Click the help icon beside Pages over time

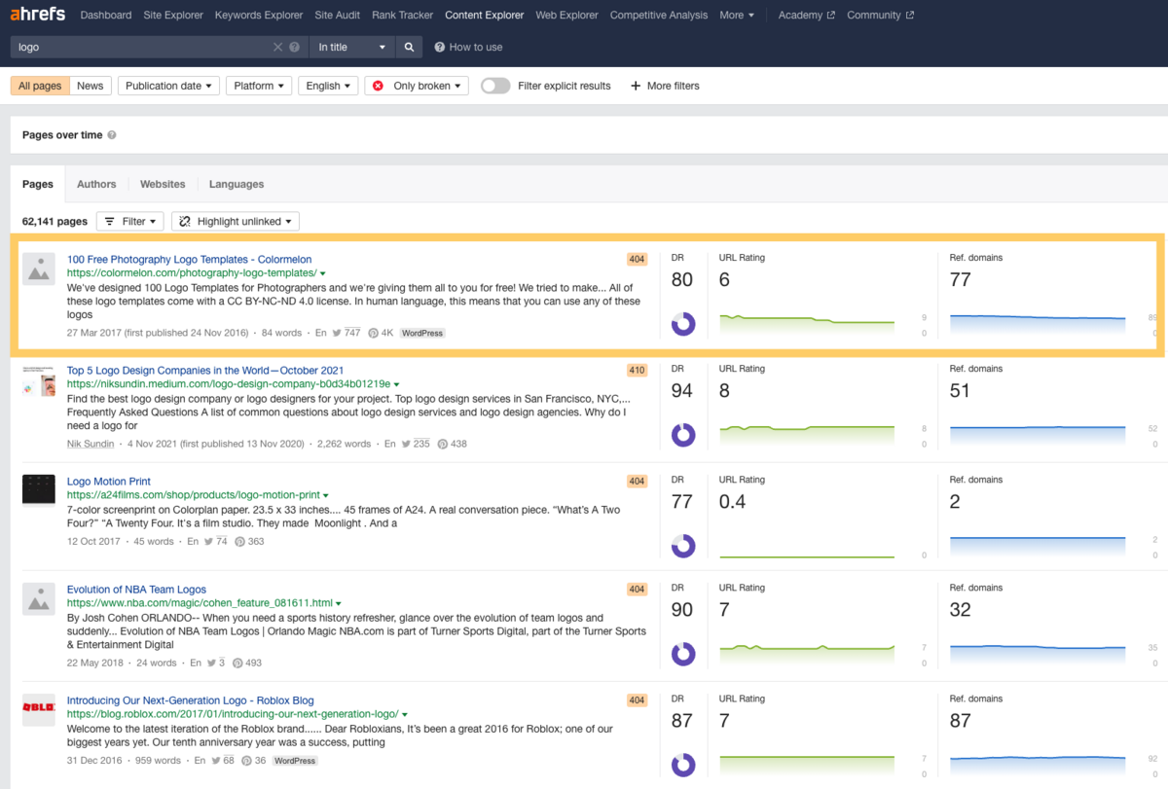coord(112,135)
